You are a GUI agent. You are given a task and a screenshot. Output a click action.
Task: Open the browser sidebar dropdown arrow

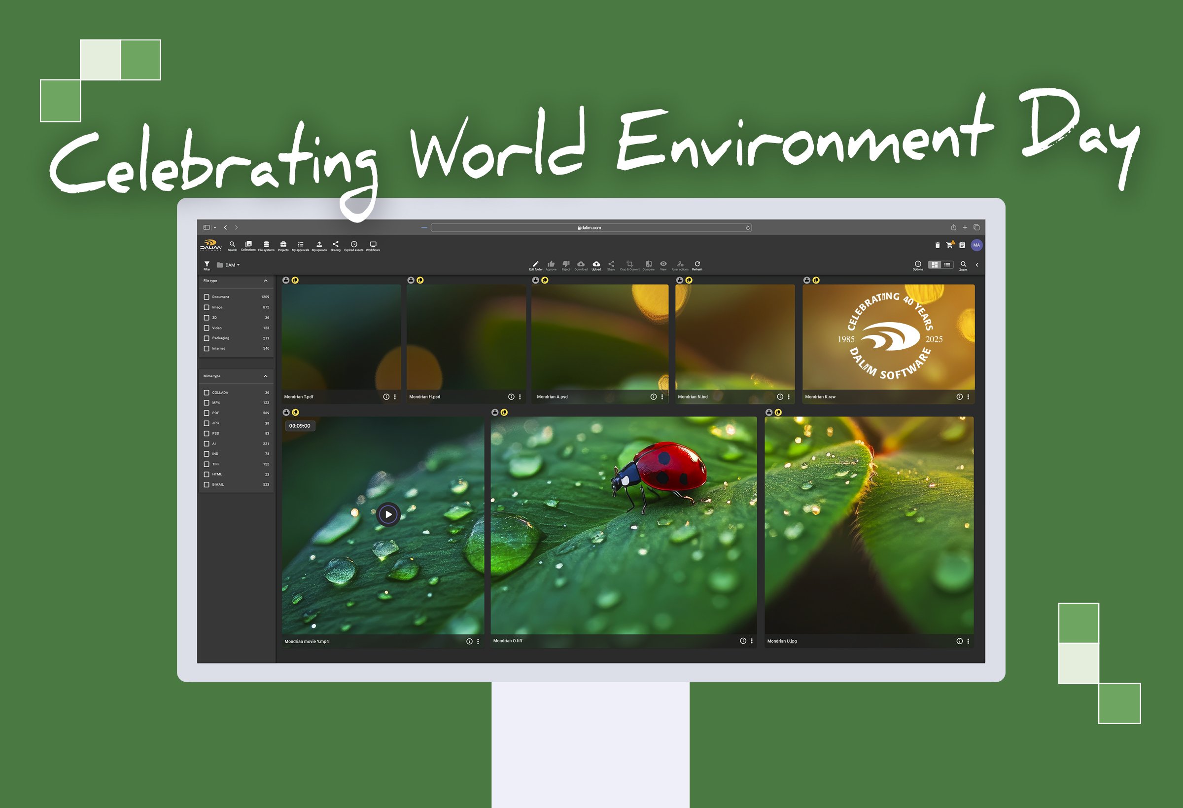pyautogui.click(x=215, y=228)
